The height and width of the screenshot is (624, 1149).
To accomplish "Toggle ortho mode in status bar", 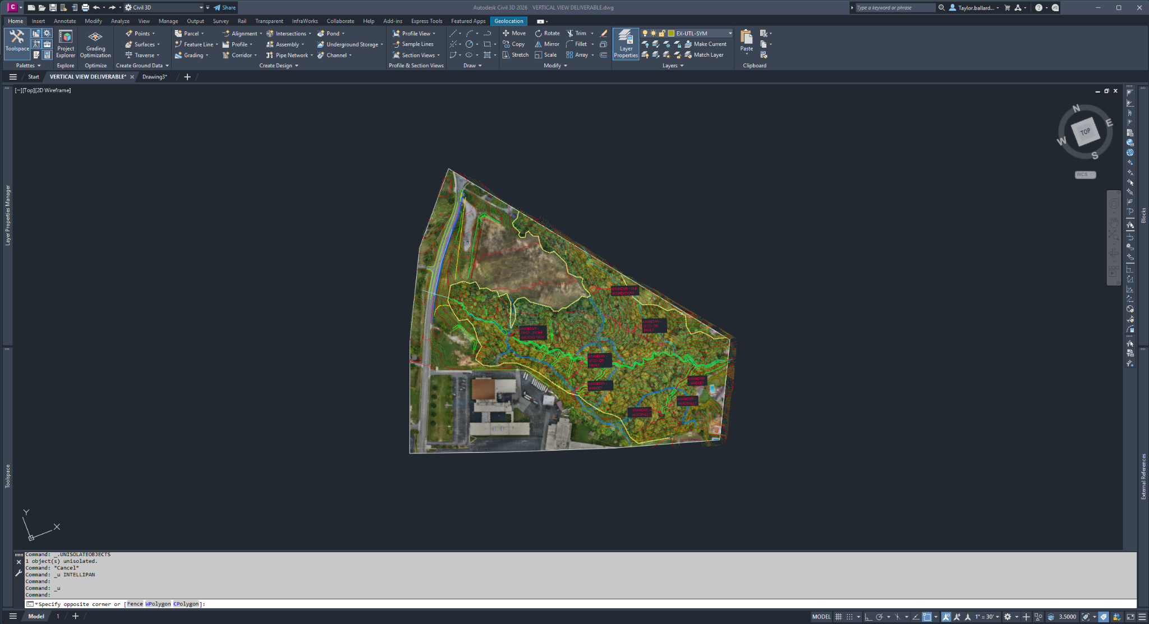I will [x=868, y=617].
